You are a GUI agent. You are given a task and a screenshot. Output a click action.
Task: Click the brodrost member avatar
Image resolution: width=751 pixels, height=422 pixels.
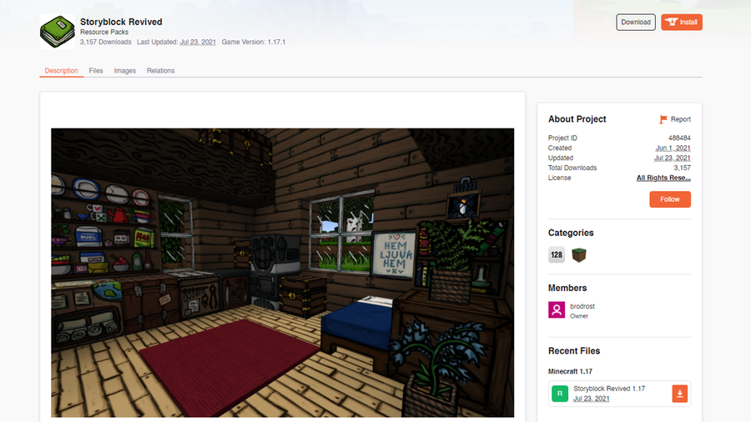[557, 310]
